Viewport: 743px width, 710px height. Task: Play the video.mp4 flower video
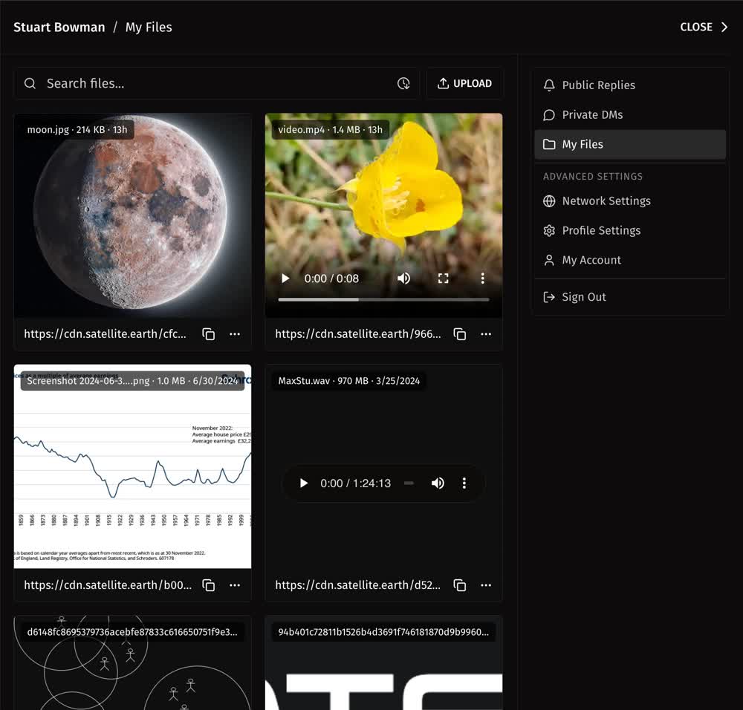pyautogui.click(x=285, y=279)
